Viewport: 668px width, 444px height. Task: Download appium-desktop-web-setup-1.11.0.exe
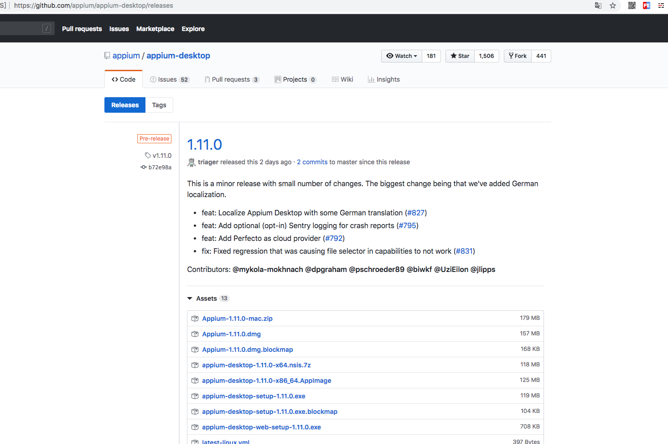click(262, 427)
